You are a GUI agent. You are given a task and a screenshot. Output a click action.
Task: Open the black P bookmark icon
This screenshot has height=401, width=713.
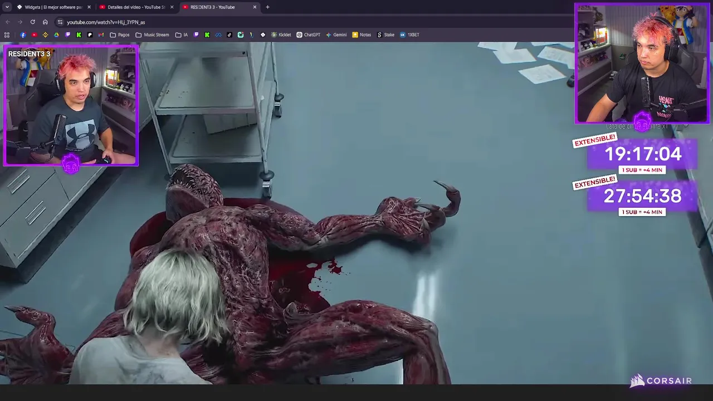point(90,35)
